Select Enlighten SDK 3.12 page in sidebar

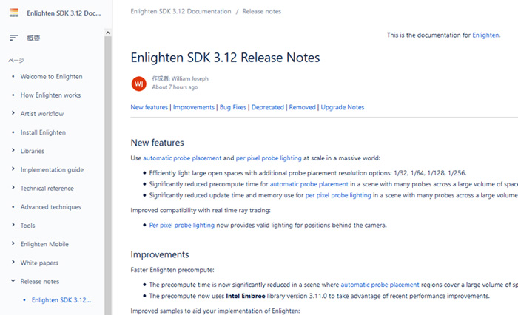click(x=61, y=300)
